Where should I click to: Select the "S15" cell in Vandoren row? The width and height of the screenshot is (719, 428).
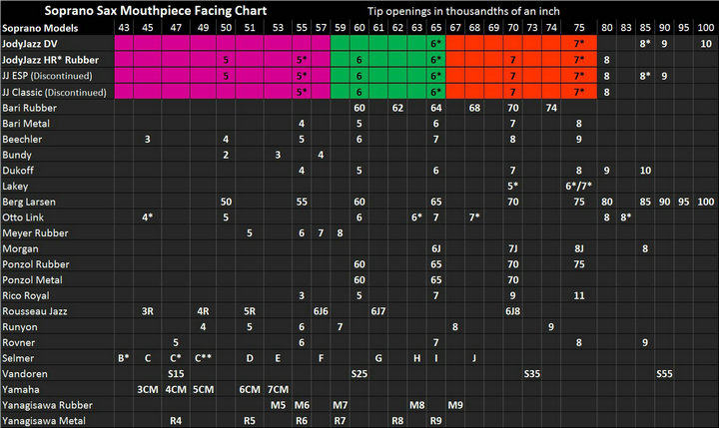coord(176,374)
